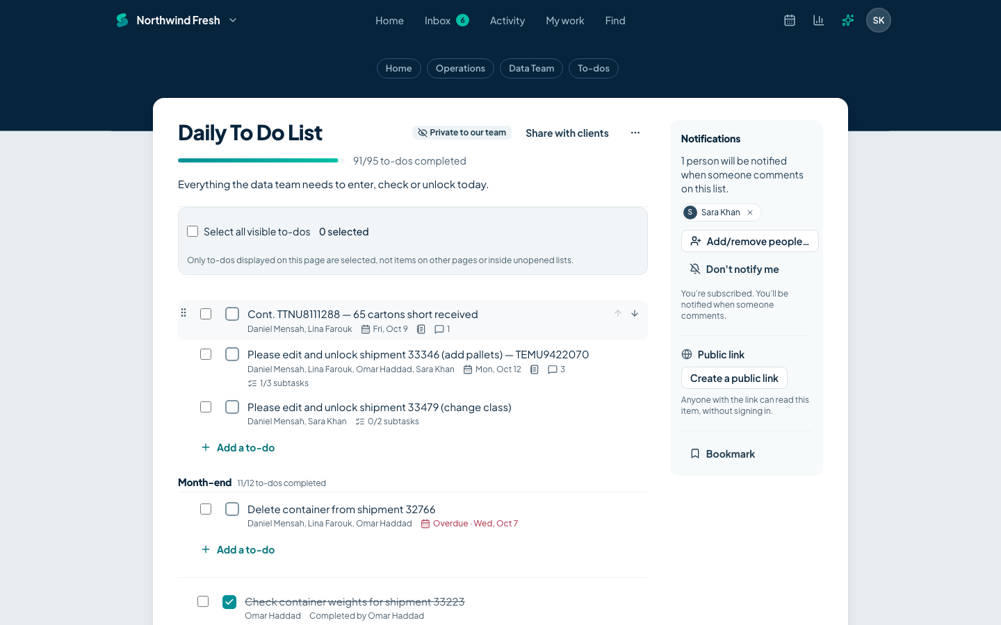Click the 91/95 to-dos progress bar
Image resolution: width=1001 pixels, height=625 pixels.
(261, 160)
